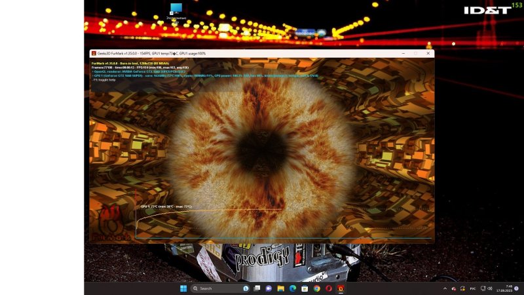Image resolution: width=524 pixels, height=295 pixels.
Task: Click the GPU 1 core details line
Action: click(x=205, y=75)
